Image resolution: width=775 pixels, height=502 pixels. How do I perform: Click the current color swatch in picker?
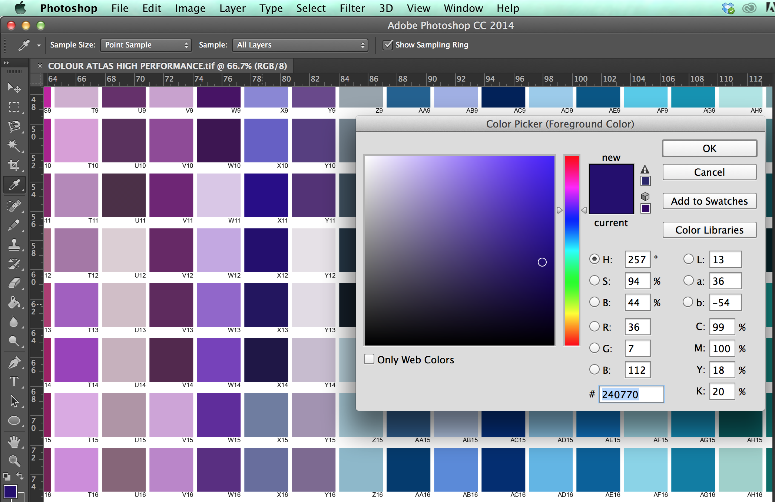tap(611, 201)
